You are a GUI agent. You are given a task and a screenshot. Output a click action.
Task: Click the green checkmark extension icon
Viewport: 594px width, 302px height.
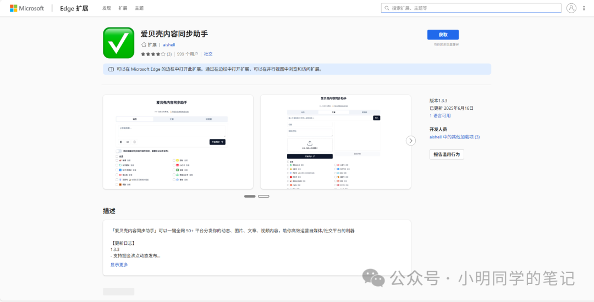pos(119,43)
